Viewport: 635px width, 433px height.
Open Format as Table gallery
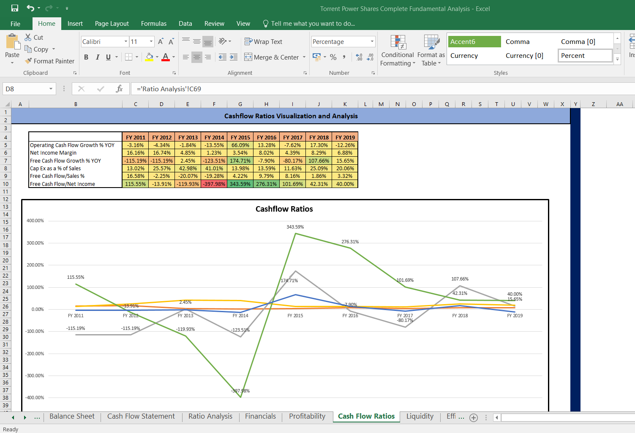pyautogui.click(x=431, y=51)
